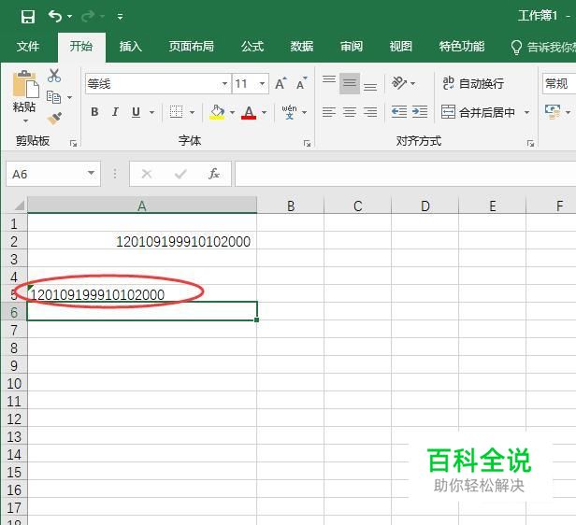Image resolution: width=576 pixels, height=525 pixels.
Task: Apply red font color A
Action: point(249,112)
